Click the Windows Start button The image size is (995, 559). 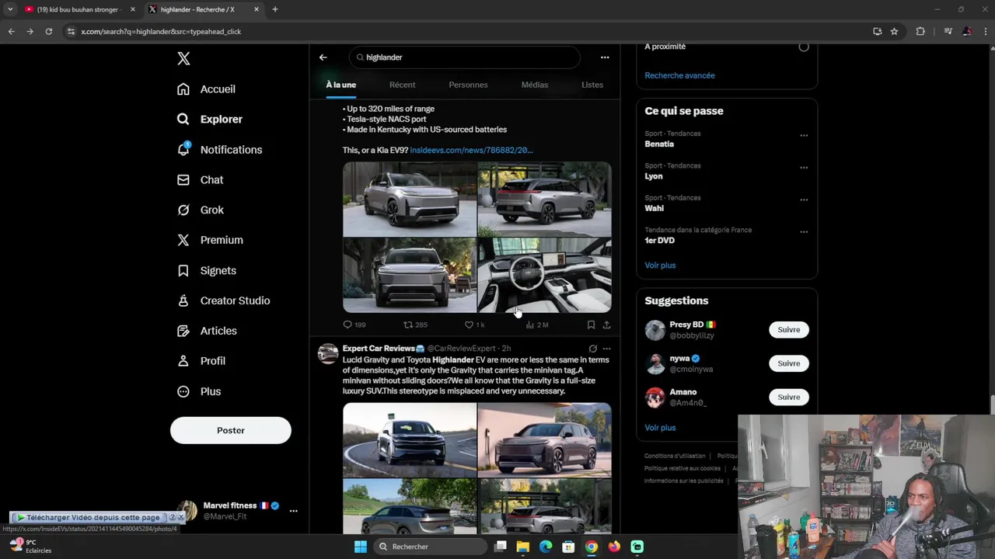point(361,547)
